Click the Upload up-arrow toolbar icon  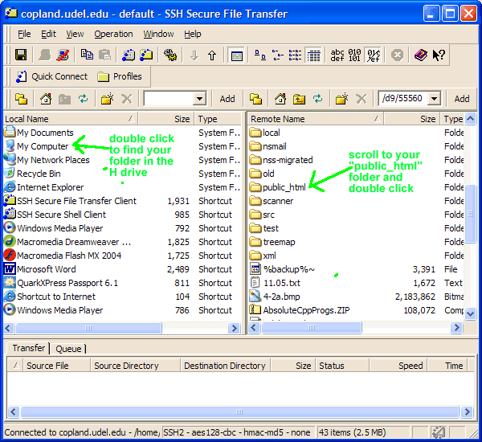212,55
